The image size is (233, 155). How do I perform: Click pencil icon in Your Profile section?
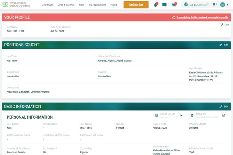[222, 25]
